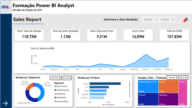Select the VTT bar in product chart
Screen dimensions: 192x108
pos(99,87)
